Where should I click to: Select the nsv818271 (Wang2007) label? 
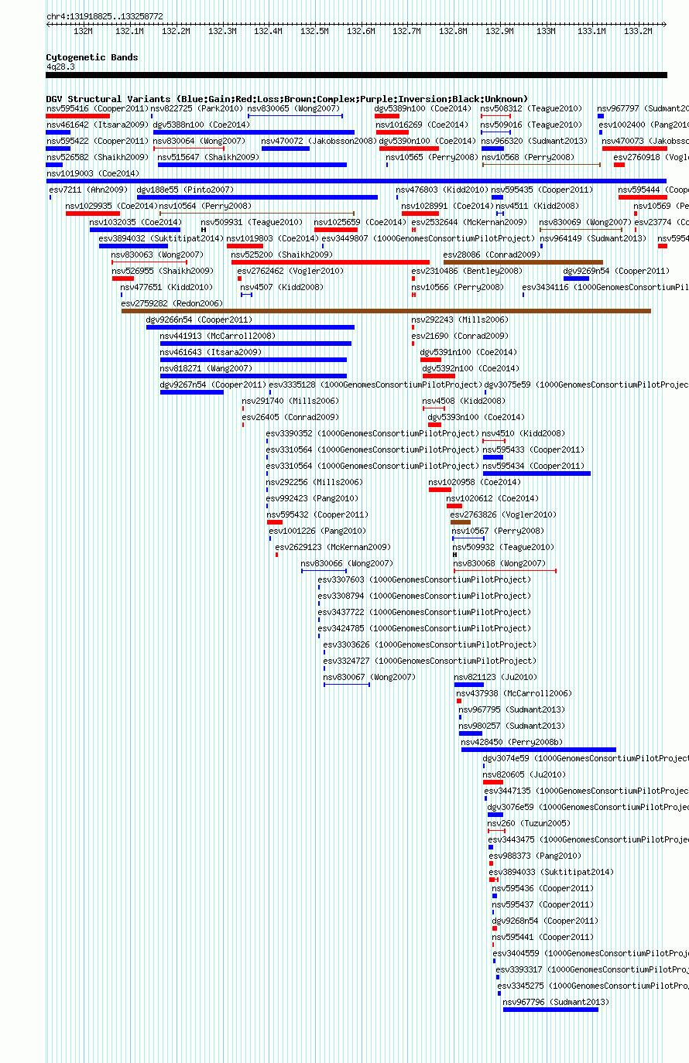[206, 368]
